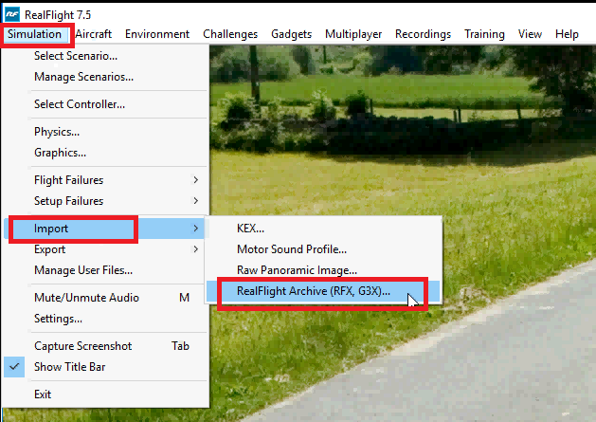The width and height of the screenshot is (596, 422).
Task: Toggle Mute/Unmute Audio option
Action: tap(85, 298)
